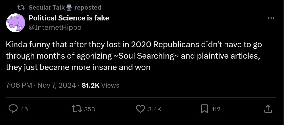Open the share menu via the upload arrow icon

coord(268,109)
